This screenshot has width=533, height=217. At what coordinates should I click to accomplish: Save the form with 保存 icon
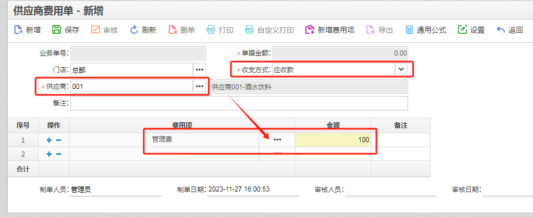tap(57, 30)
